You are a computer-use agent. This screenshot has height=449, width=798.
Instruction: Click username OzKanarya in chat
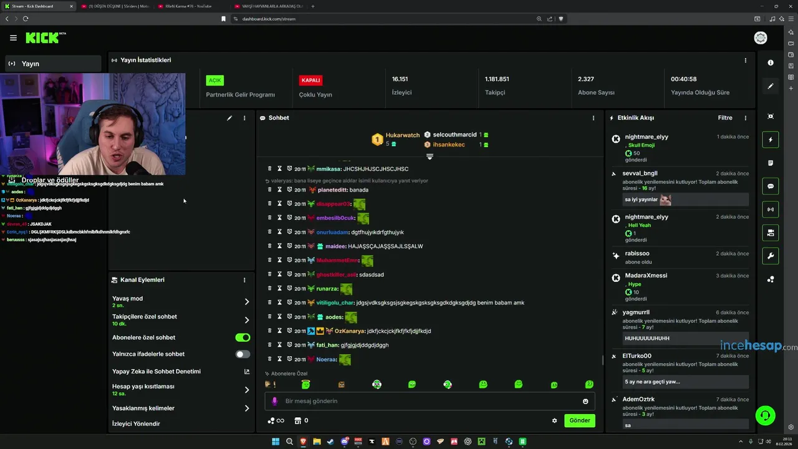click(349, 331)
